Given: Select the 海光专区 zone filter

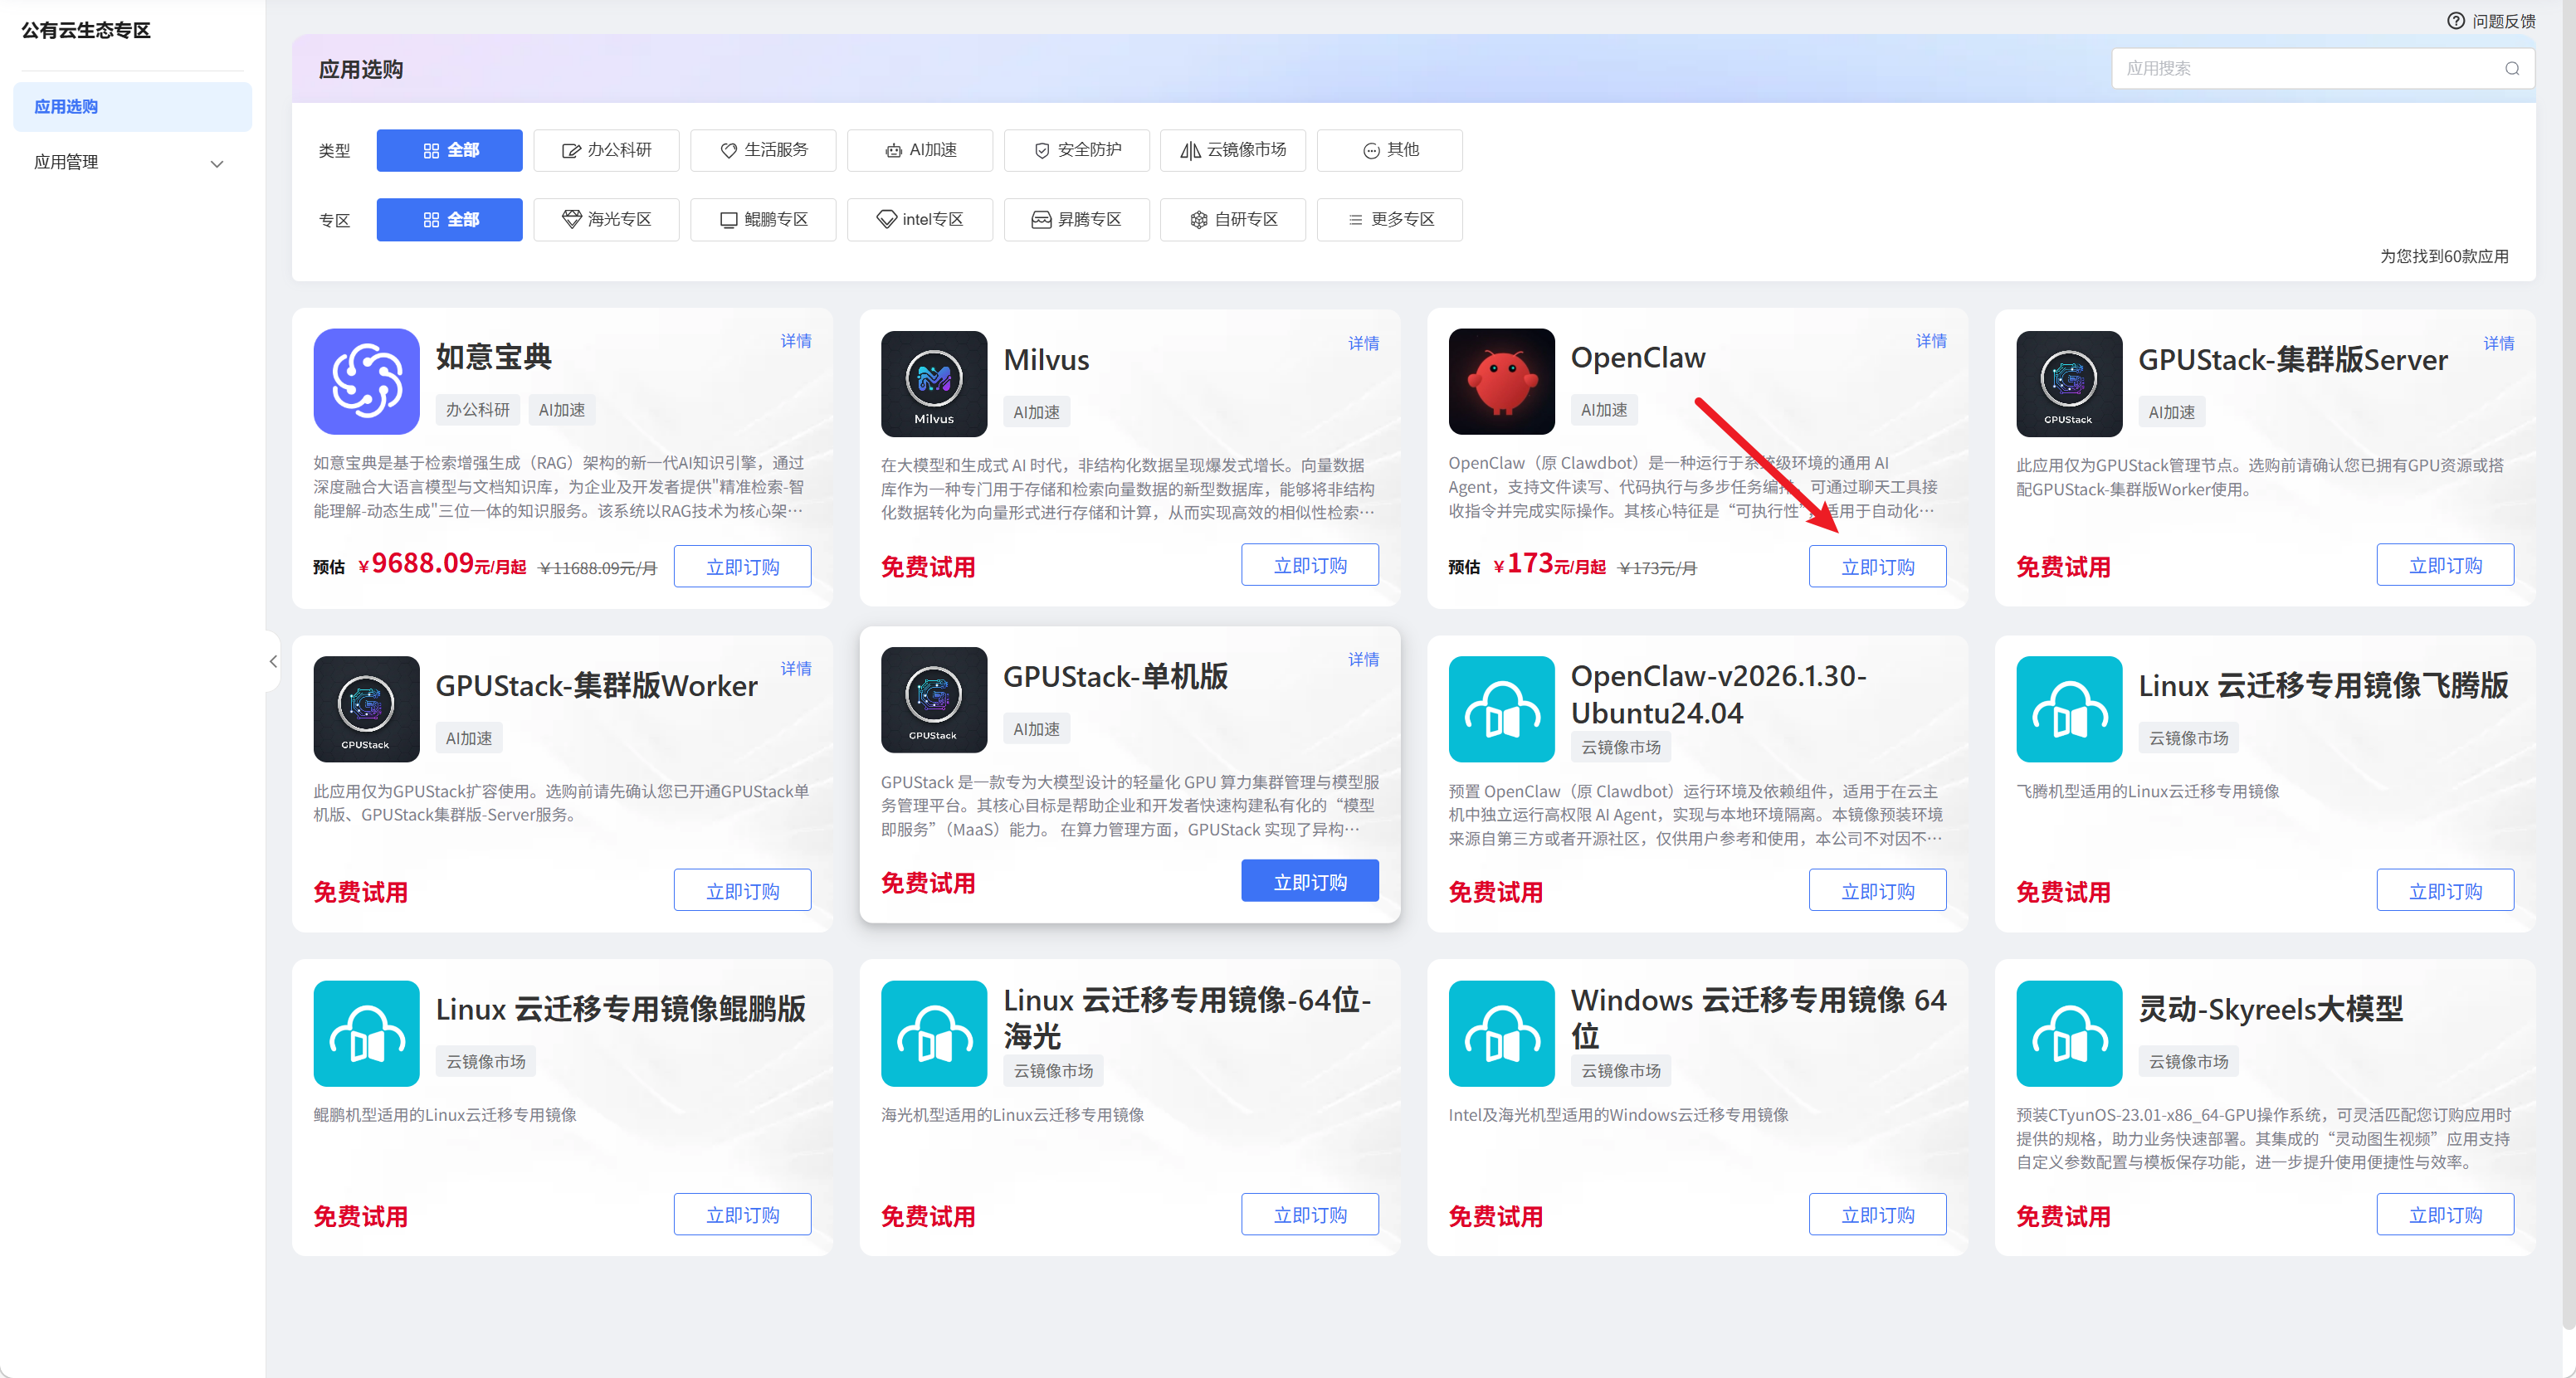Looking at the screenshot, I should (606, 219).
